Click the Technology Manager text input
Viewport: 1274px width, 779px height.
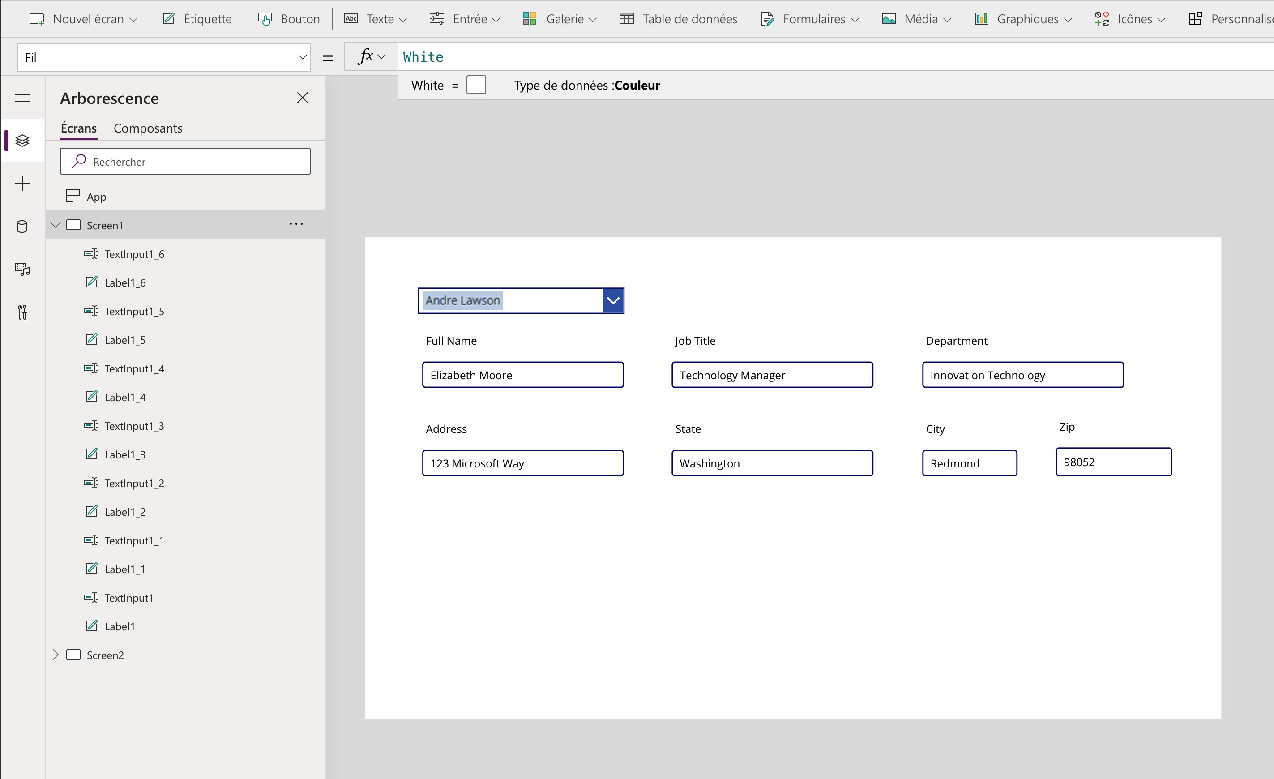pos(772,375)
